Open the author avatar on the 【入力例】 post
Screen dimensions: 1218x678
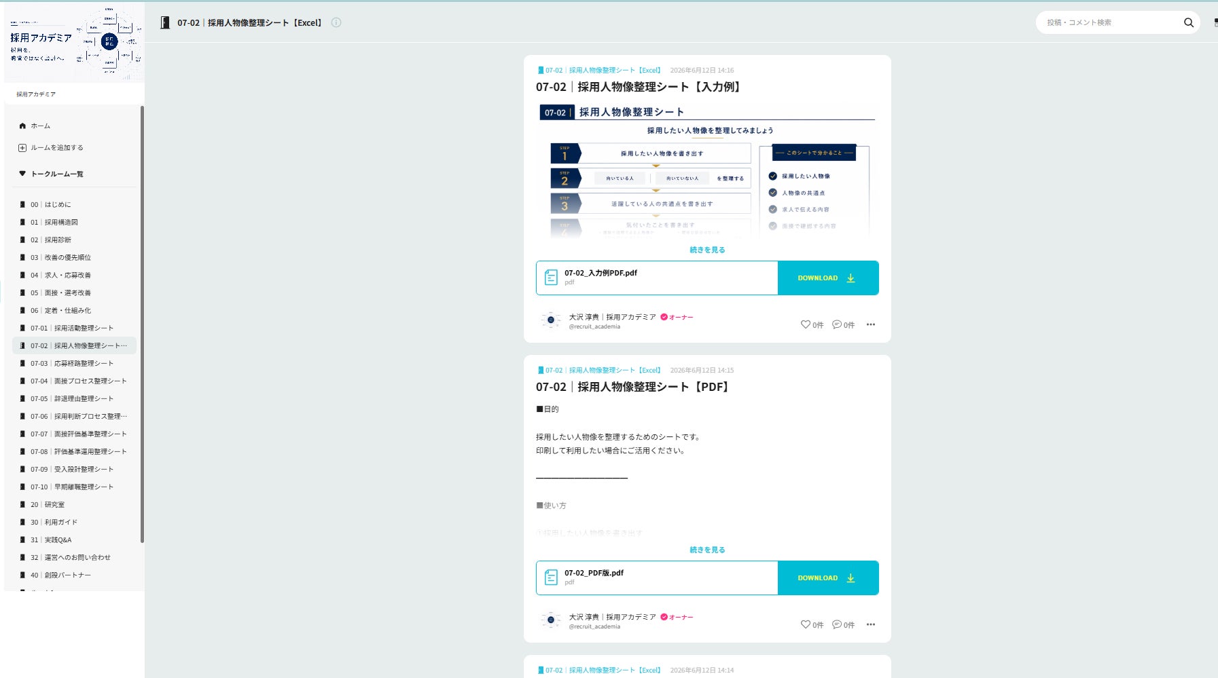click(x=550, y=320)
